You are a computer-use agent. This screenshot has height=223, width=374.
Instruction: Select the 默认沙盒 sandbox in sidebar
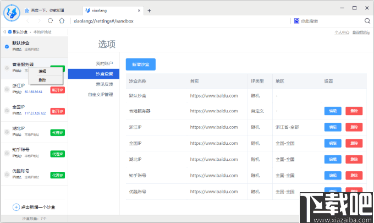click(x=35, y=47)
